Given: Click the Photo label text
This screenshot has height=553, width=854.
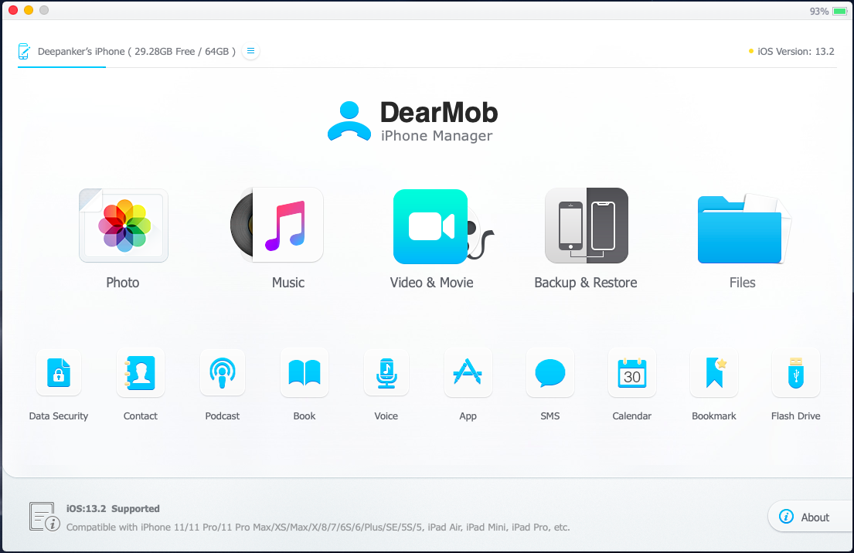Looking at the screenshot, I should pyautogui.click(x=123, y=283).
